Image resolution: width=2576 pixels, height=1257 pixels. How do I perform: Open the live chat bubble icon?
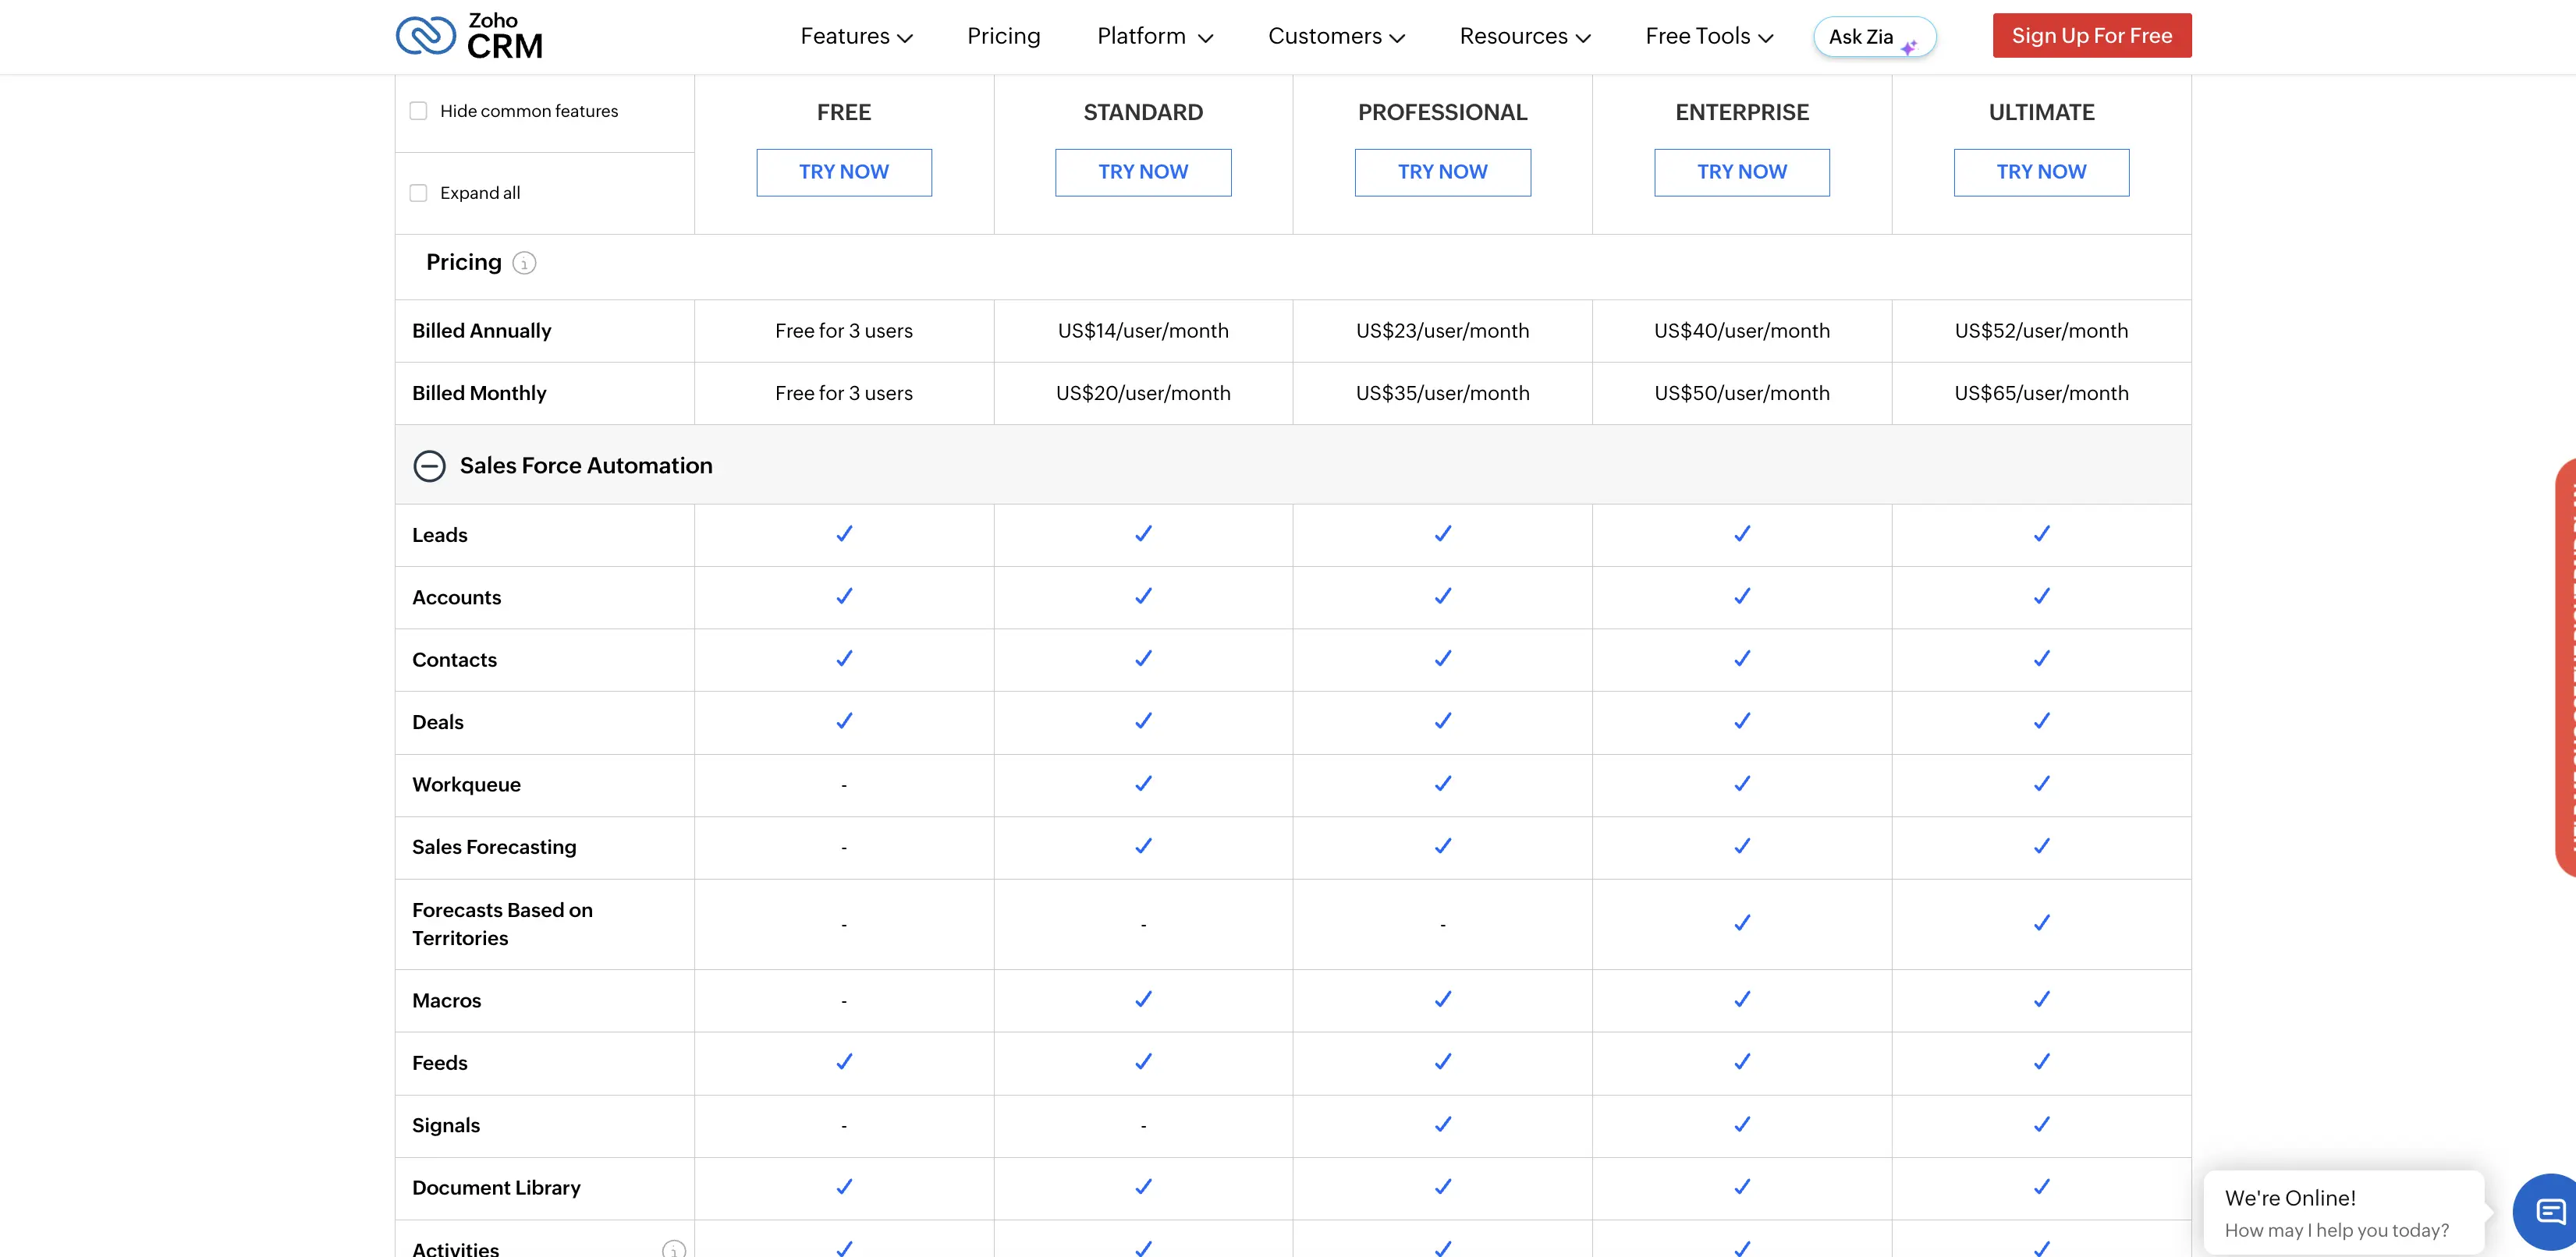[x=2548, y=1212]
